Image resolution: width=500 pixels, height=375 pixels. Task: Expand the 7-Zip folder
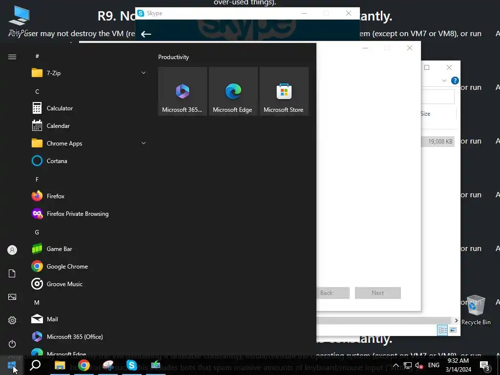144,73
